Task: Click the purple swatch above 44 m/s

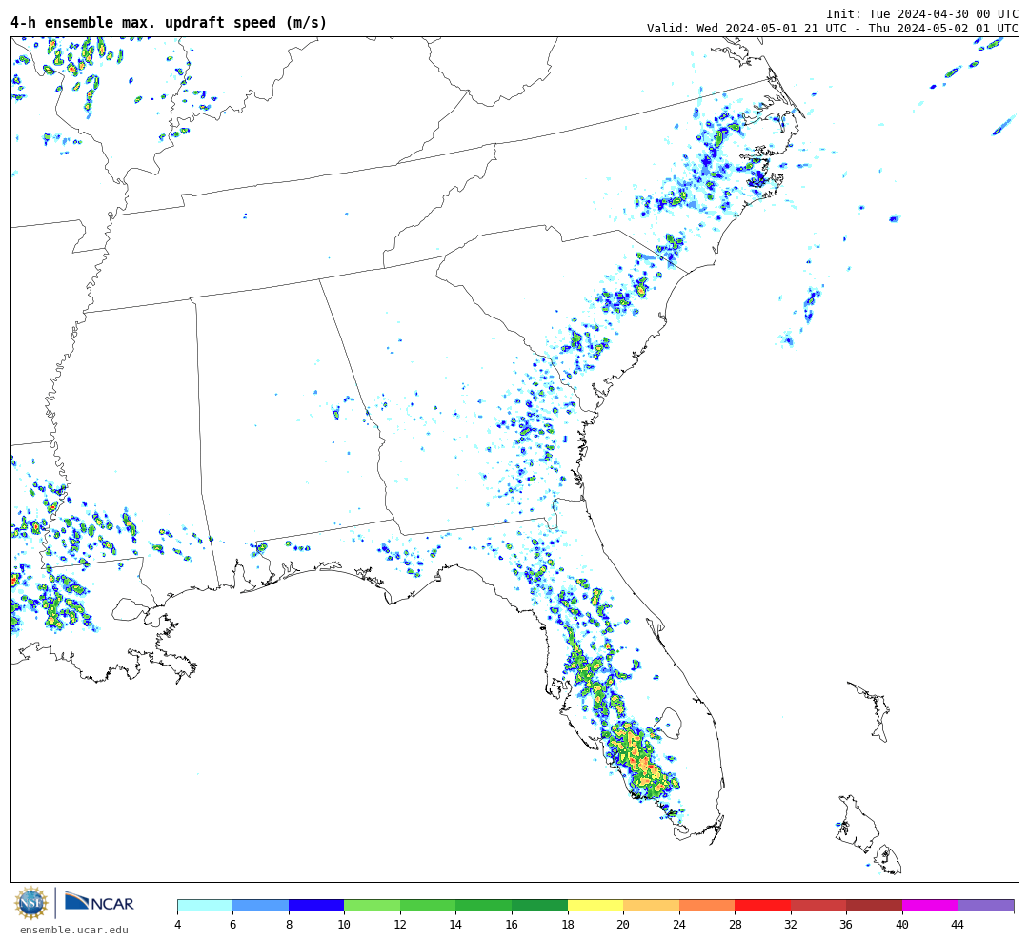Action: pos(986,906)
